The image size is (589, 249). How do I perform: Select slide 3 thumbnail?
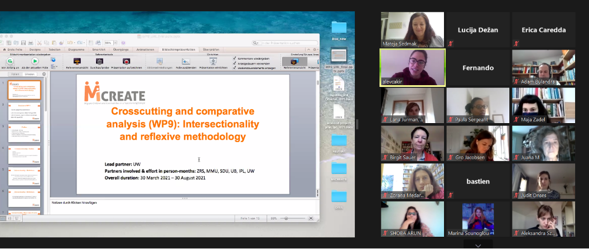pyautogui.click(x=25, y=133)
